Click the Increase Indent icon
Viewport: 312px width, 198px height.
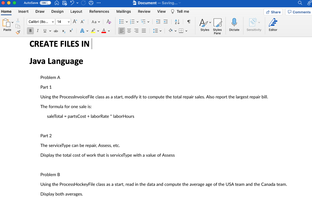pos(165,22)
